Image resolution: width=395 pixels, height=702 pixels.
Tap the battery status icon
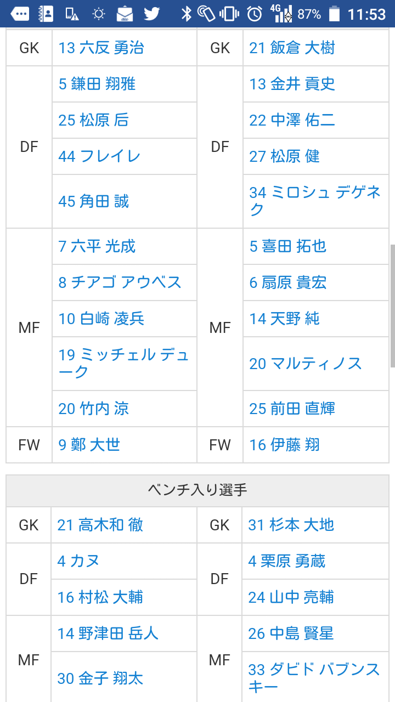[x=334, y=14]
